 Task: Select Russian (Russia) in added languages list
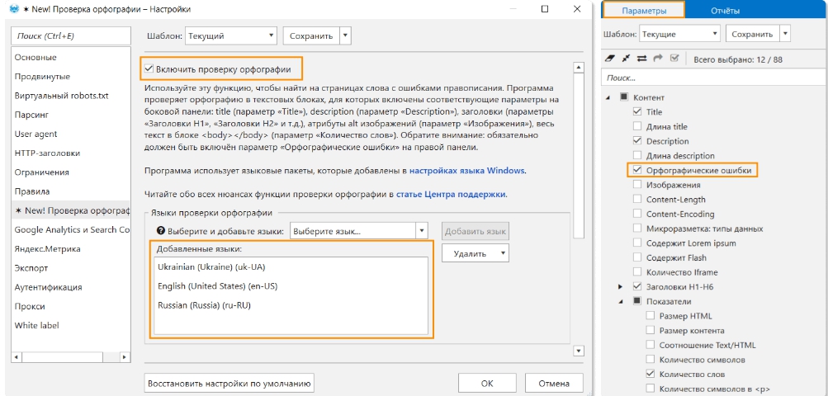pyautogui.click(x=204, y=305)
